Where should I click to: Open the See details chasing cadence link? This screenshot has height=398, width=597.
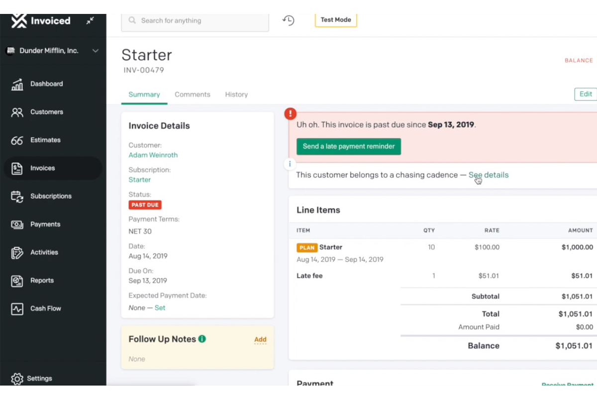click(x=489, y=175)
